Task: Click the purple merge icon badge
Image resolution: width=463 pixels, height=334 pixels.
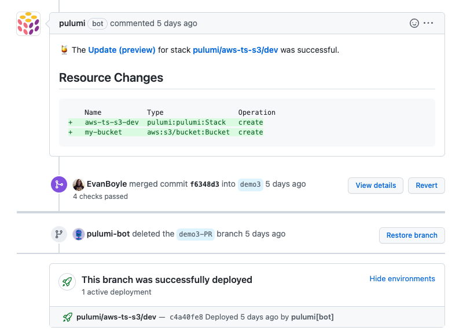Action: pyautogui.click(x=59, y=184)
